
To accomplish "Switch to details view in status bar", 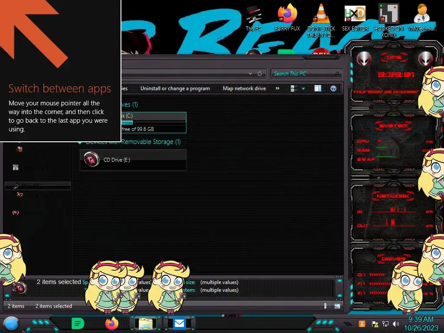I will (x=325, y=306).
